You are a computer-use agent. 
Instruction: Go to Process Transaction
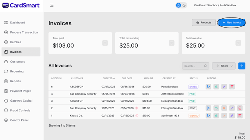[x=21, y=32]
